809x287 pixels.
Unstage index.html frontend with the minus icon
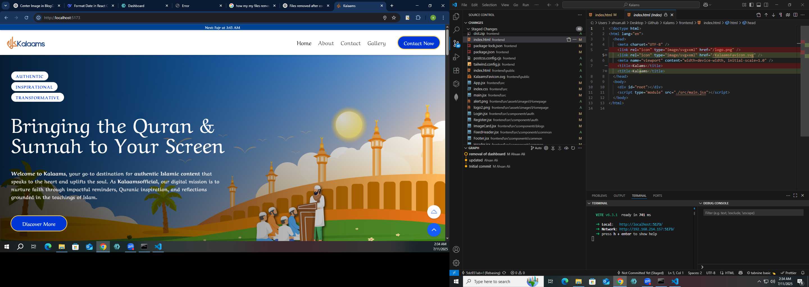point(574,40)
